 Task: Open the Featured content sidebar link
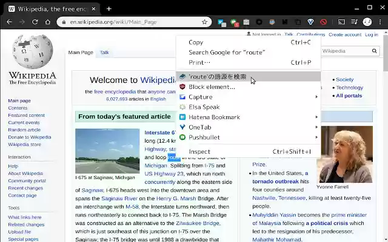coord(26,116)
